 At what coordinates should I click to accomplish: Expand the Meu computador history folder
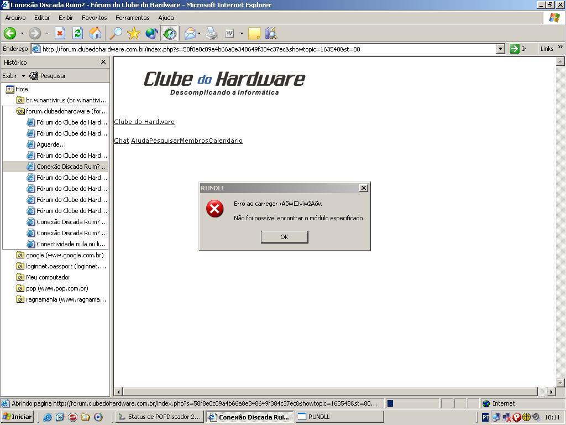[43, 277]
